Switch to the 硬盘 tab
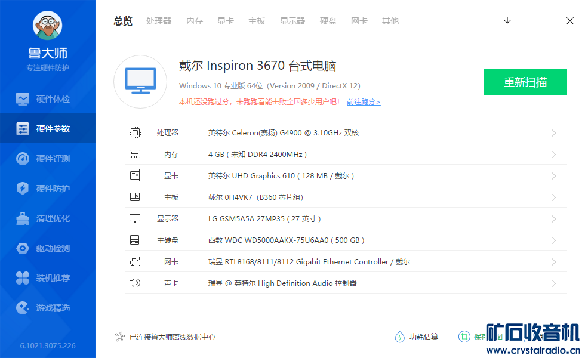 pyautogui.click(x=328, y=21)
